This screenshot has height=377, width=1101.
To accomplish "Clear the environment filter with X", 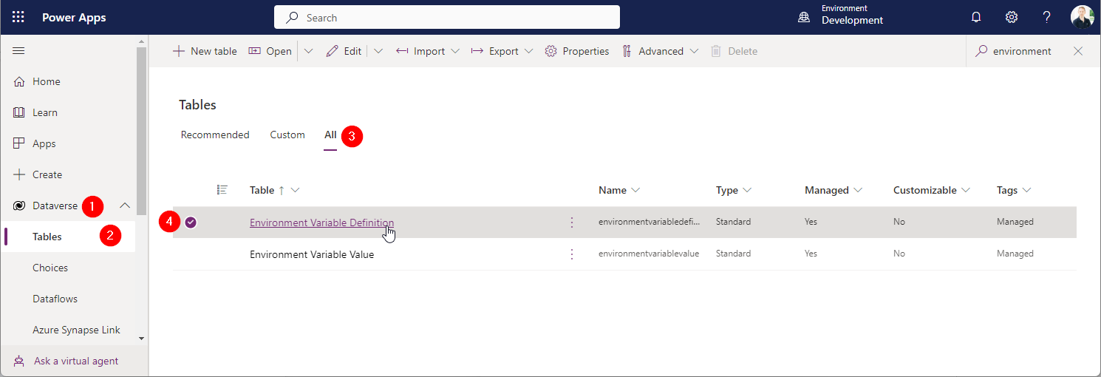I will [x=1078, y=51].
